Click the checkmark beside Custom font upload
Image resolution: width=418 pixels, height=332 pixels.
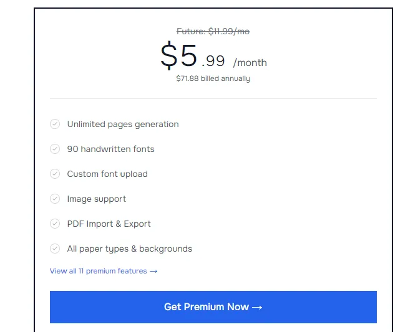tap(55, 174)
